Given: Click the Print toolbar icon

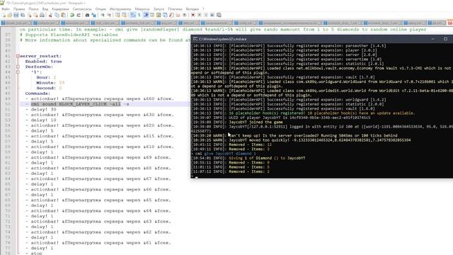Looking at the screenshot, I should [42, 15].
